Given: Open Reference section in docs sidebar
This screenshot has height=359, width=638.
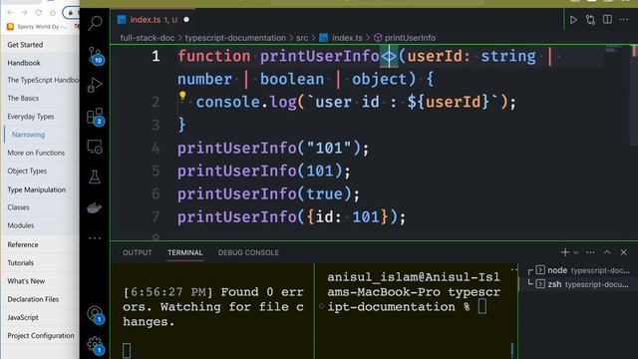Looking at the screenshot, I should click(23, 244).
